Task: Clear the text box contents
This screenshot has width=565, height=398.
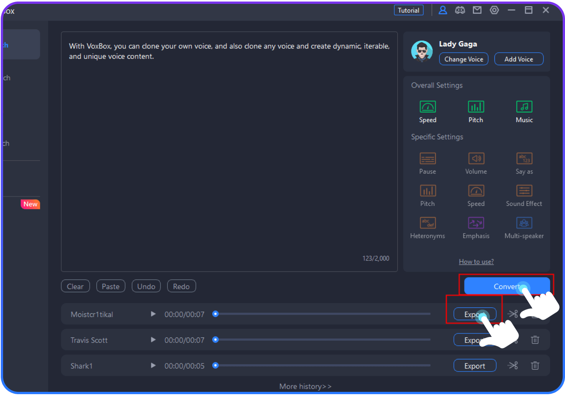Action: pos(75,286)
